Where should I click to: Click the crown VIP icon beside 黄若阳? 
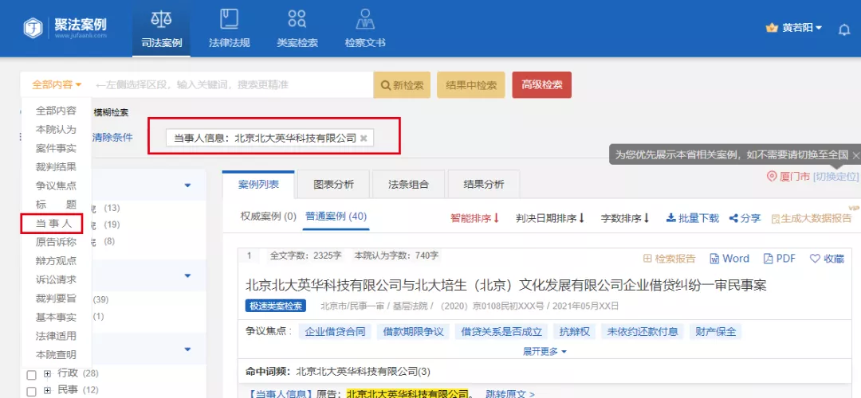tap(773, 27)
